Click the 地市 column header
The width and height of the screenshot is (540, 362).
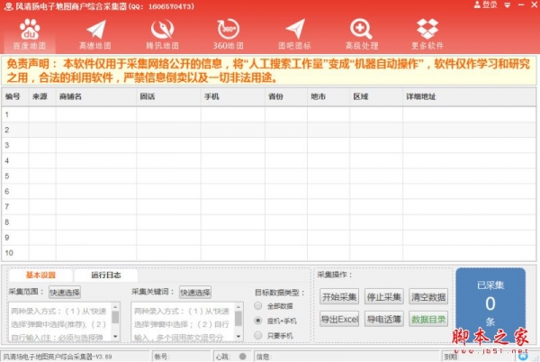coord(328,96)
